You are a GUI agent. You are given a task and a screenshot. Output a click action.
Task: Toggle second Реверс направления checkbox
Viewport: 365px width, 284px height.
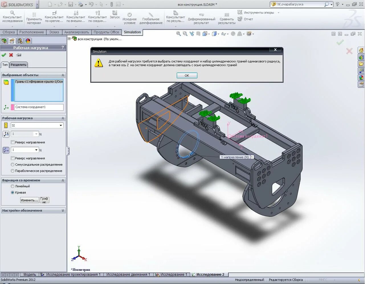tap(13, 158)
